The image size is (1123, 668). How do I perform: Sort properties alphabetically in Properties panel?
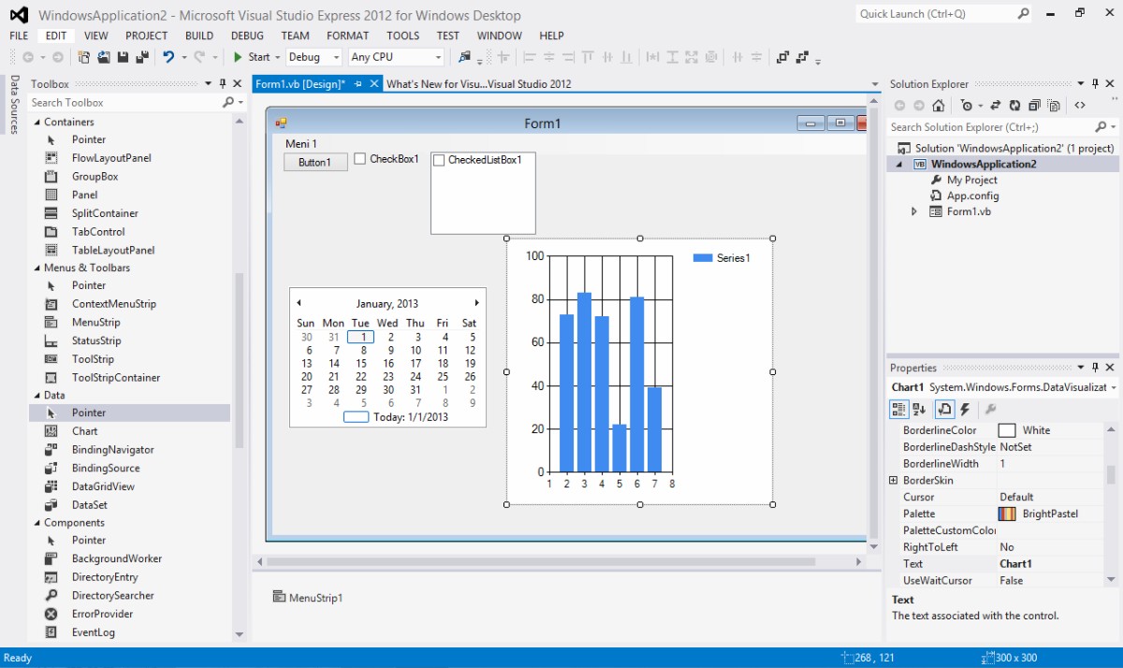tap(919, 409)
